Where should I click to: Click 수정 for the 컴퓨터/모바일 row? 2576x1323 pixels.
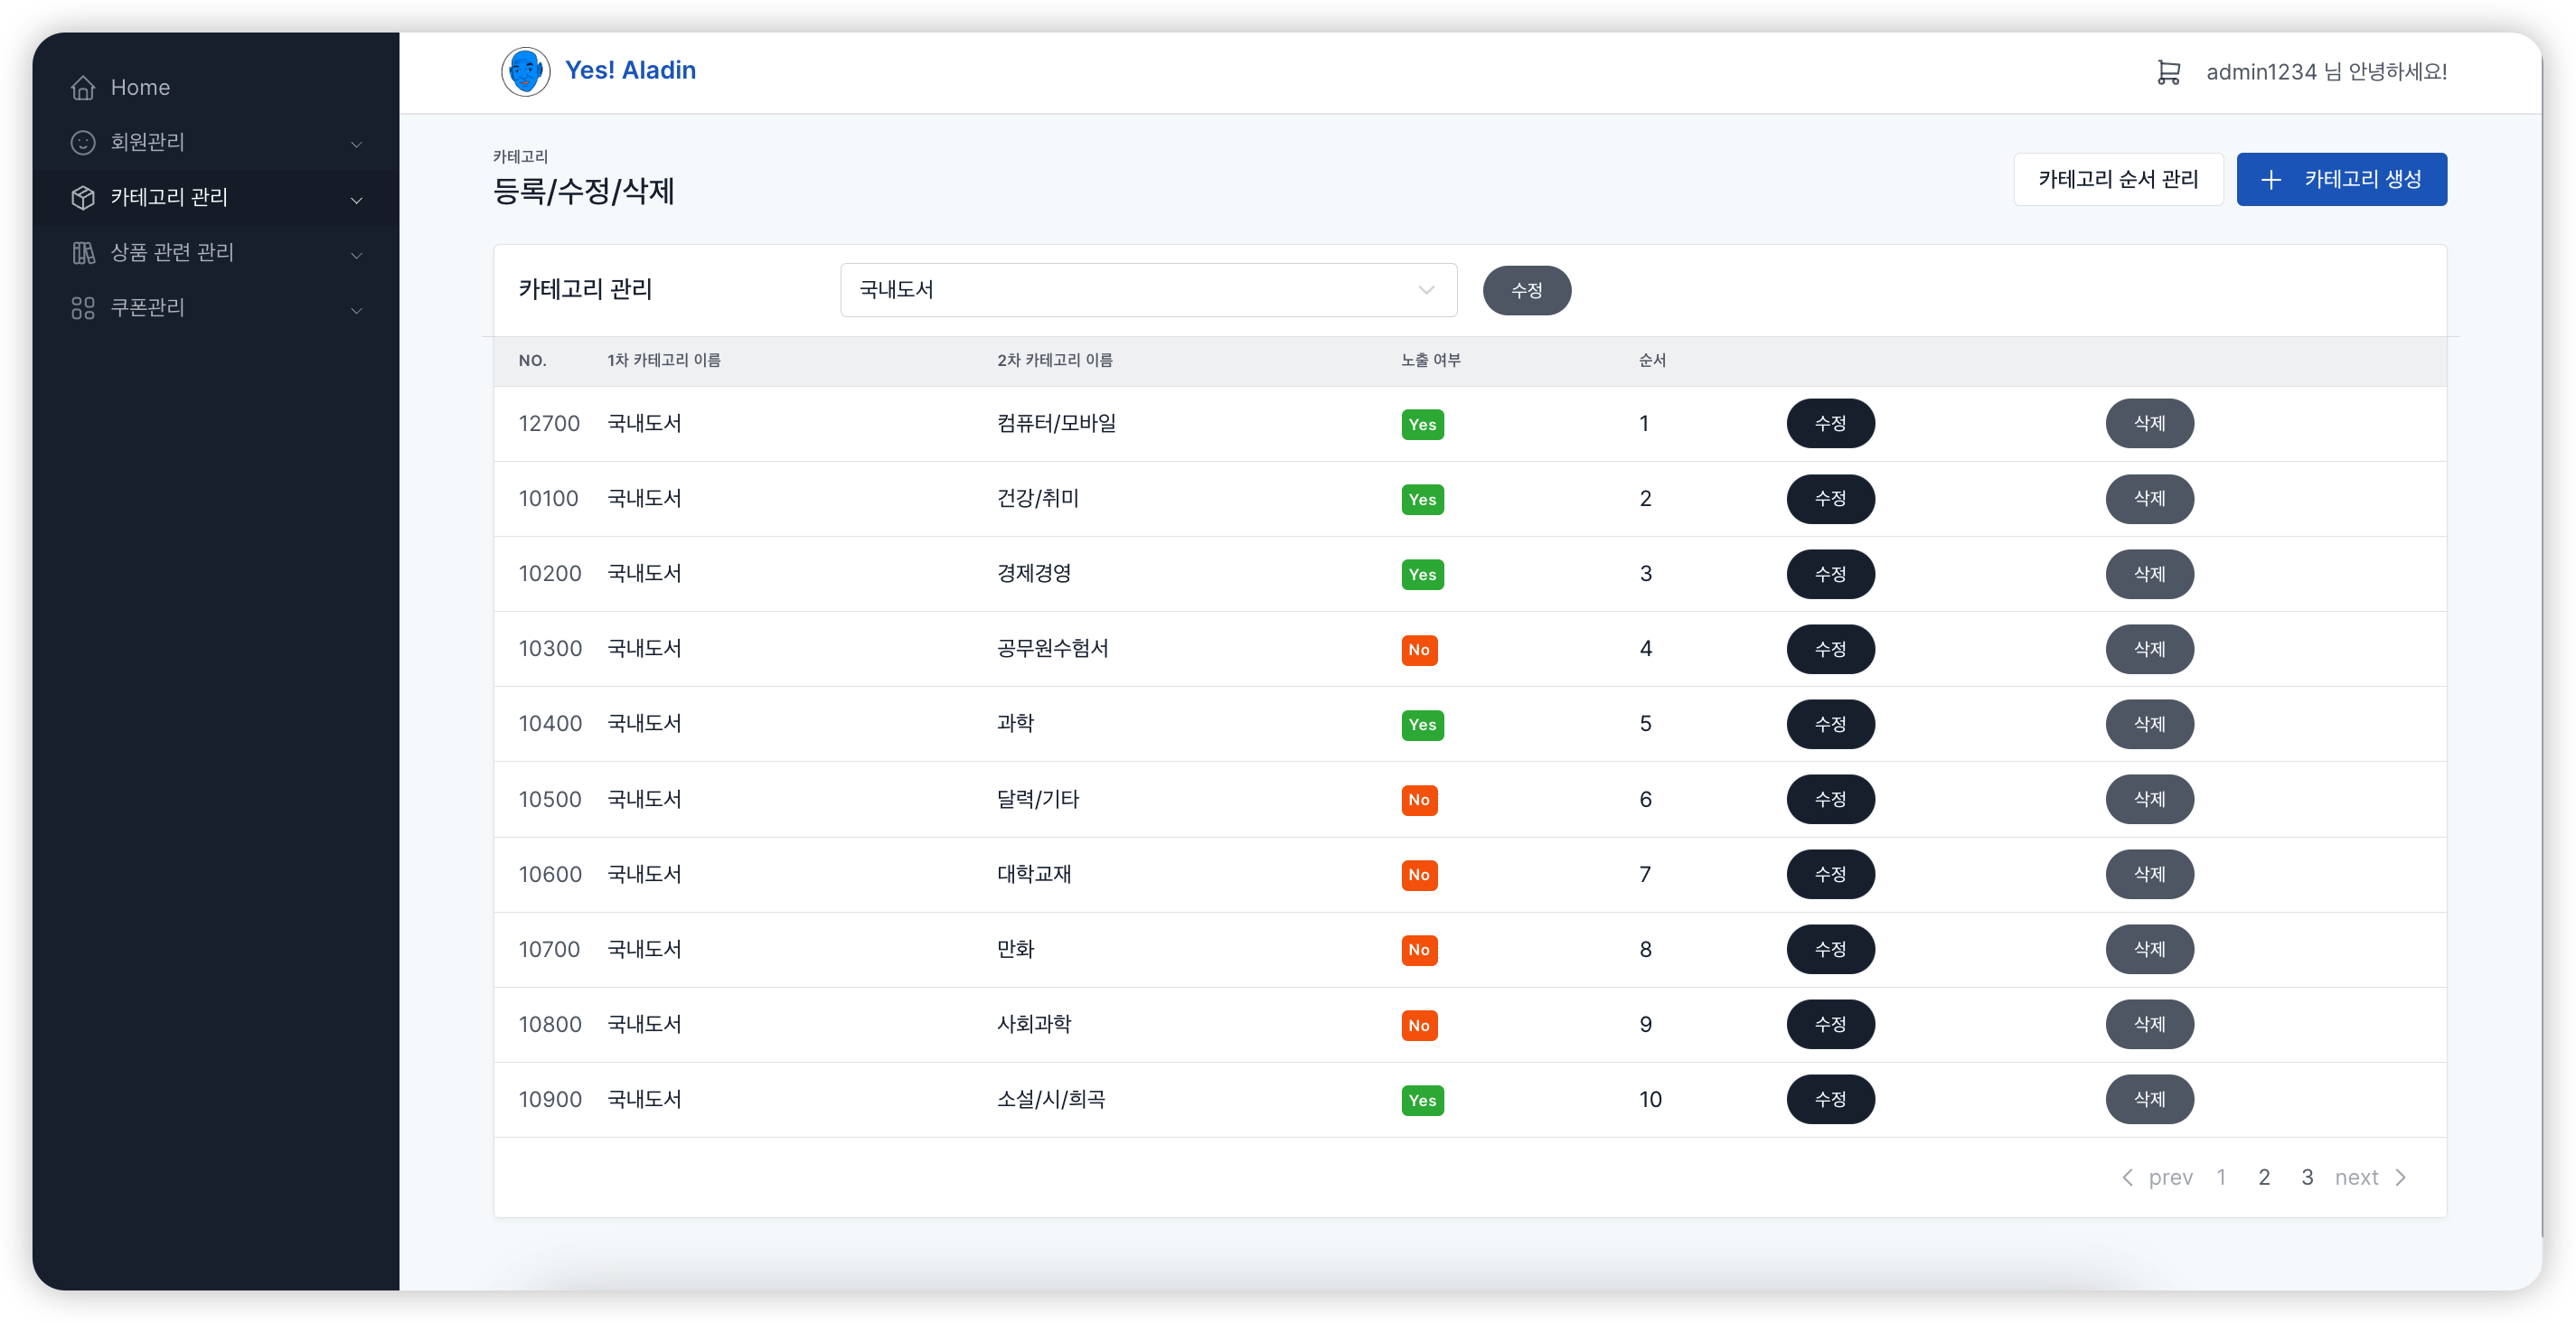click(x=1829, y=424)
